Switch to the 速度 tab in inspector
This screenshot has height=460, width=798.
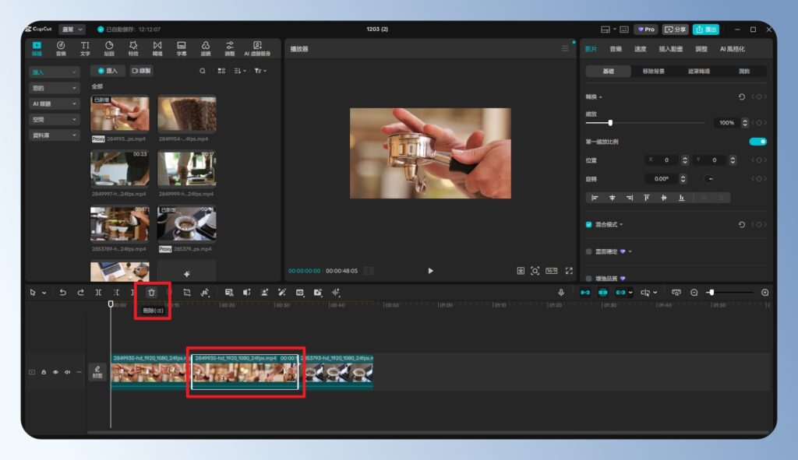point(640,49)
